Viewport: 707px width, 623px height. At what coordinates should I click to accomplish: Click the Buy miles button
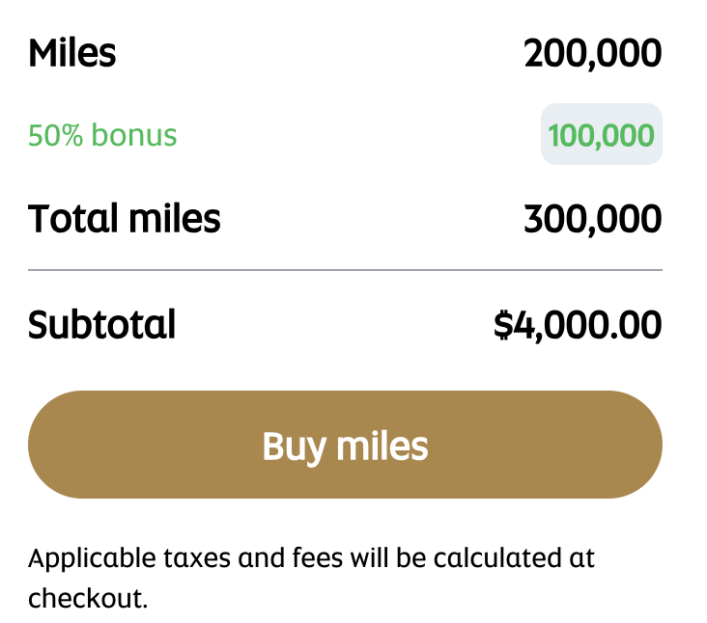click(345, 445)
